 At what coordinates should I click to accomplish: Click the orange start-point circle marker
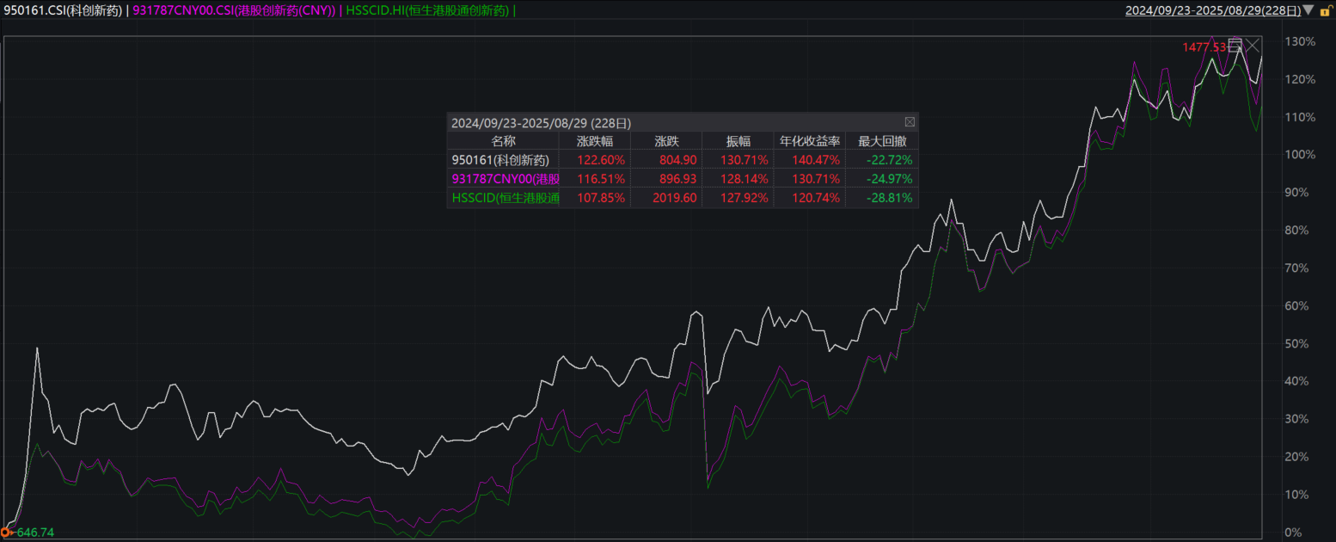tap(7, 533)
